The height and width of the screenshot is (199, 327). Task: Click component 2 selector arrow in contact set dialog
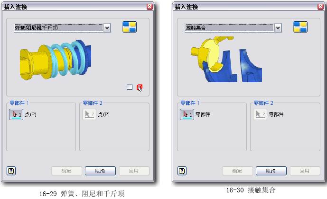(260, 114)
